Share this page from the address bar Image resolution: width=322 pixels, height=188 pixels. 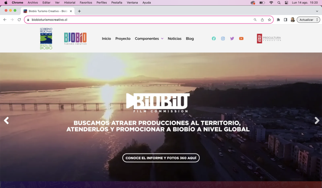[262, 20]
